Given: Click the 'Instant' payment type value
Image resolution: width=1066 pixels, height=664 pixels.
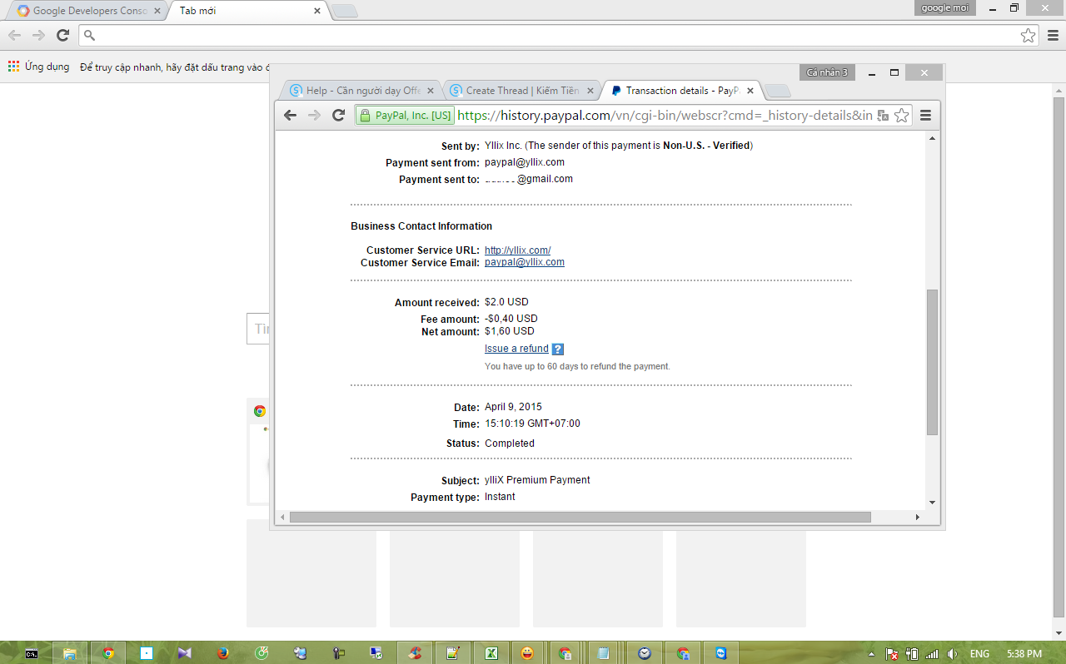Looking at the screenshot, I should click(500, 497).
